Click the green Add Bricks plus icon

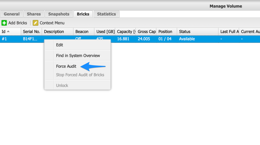coord(4,23)
